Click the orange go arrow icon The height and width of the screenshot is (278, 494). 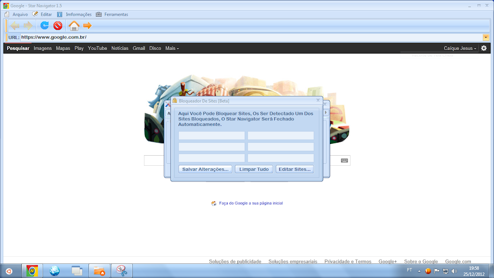pyautogui.click(x=87, y=26)
